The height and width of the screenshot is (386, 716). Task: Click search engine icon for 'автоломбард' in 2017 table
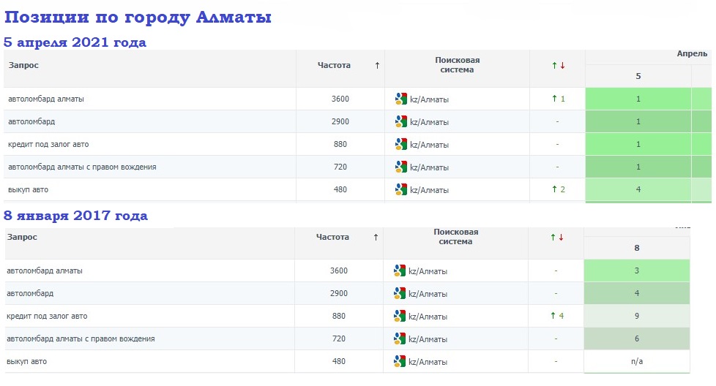tap(399, 293)
